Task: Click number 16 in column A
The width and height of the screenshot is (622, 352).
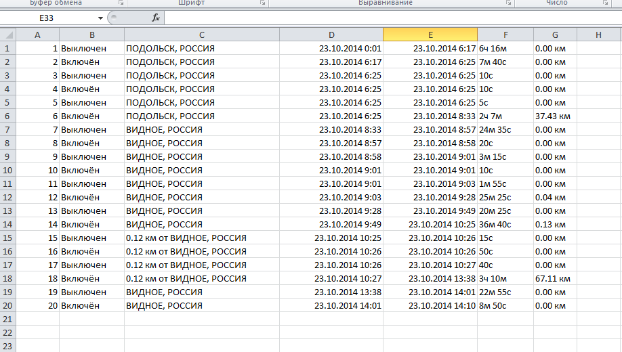Action: coord(38,252)
